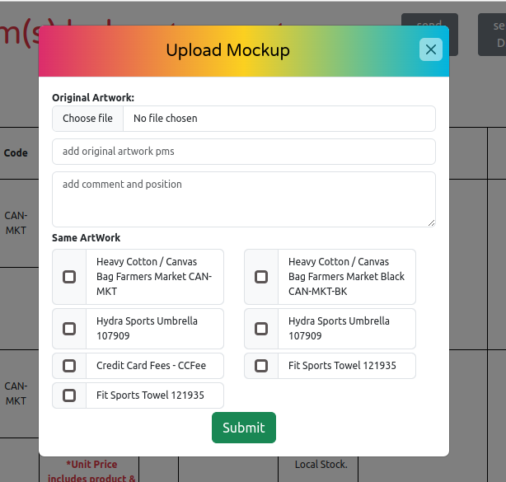Focus the 'add original artwork pms' field
Image resolution: width=506 pixels, height=482 pixels.
click(x=243, y=152)
